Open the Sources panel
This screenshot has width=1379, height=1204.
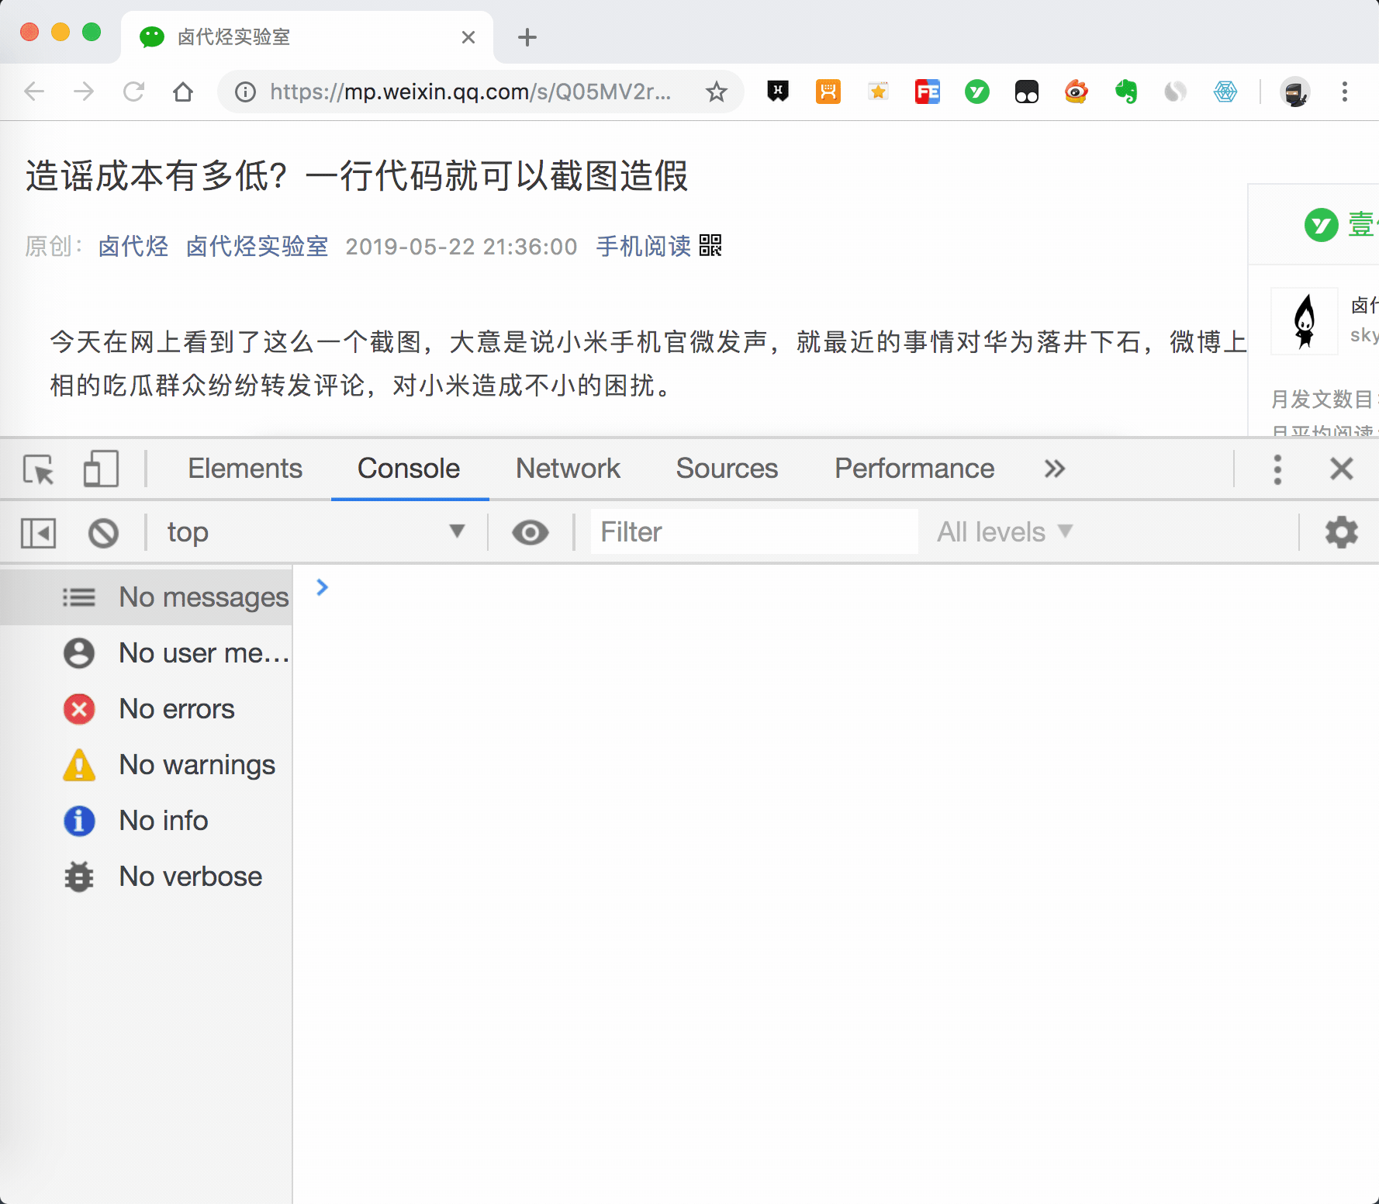[x=727, y=469]
